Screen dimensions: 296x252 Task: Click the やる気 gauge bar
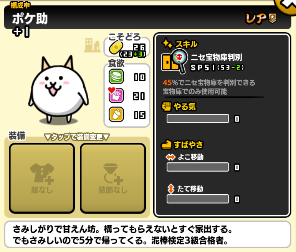[198, 118]
